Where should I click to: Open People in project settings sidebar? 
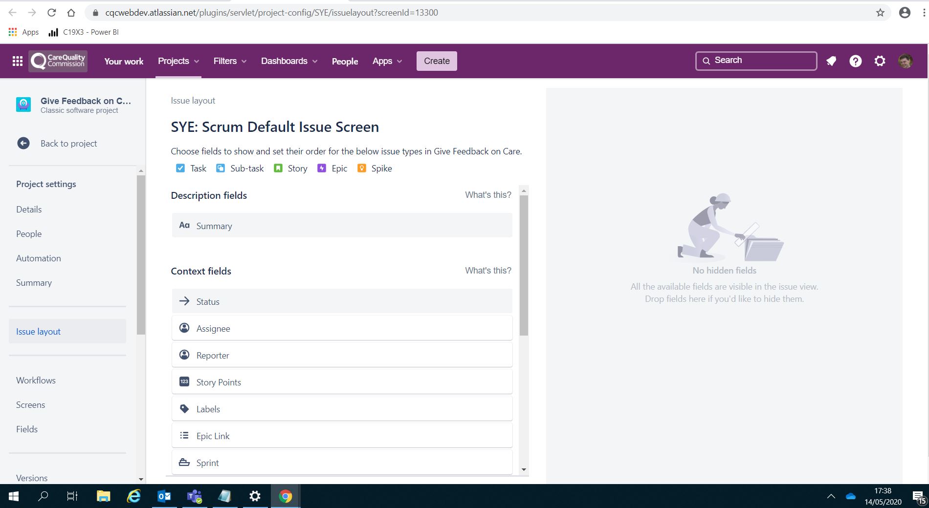coord(29,233)
